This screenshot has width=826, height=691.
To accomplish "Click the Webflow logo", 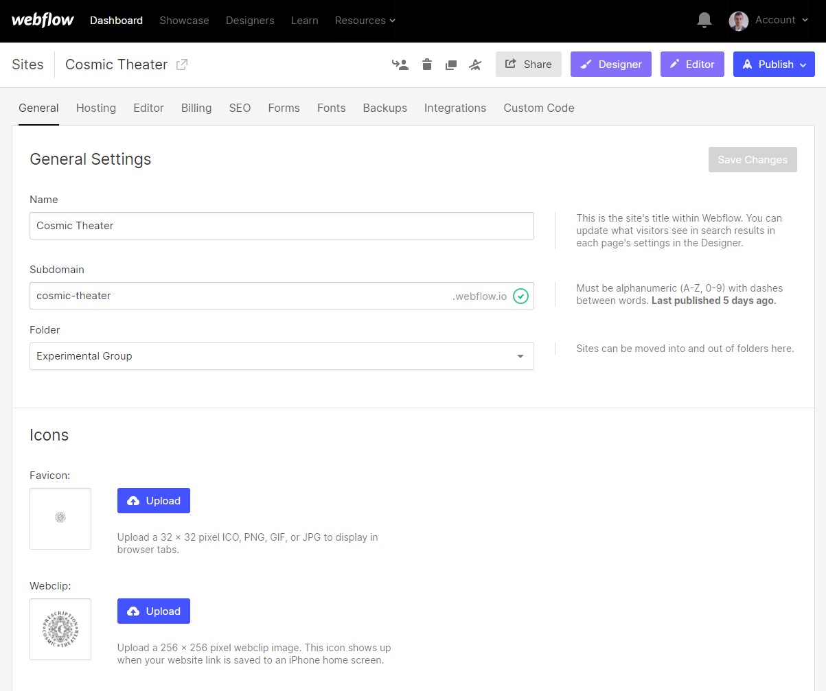I will (43, 21).
